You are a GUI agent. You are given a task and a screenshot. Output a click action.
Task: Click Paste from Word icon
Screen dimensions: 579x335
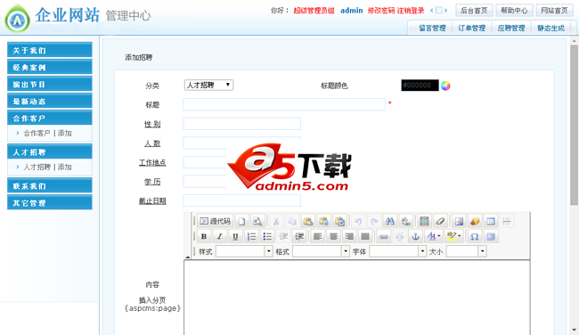(339, 221)
